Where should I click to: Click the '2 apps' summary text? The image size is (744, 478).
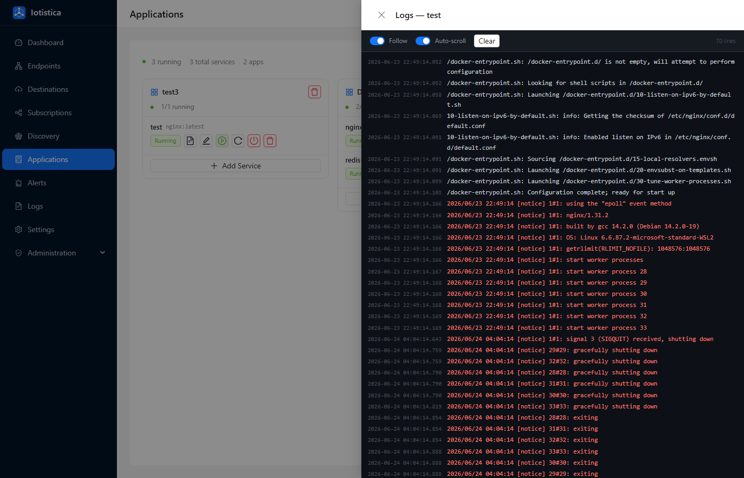pyautogui.click(x=253, y=62)
